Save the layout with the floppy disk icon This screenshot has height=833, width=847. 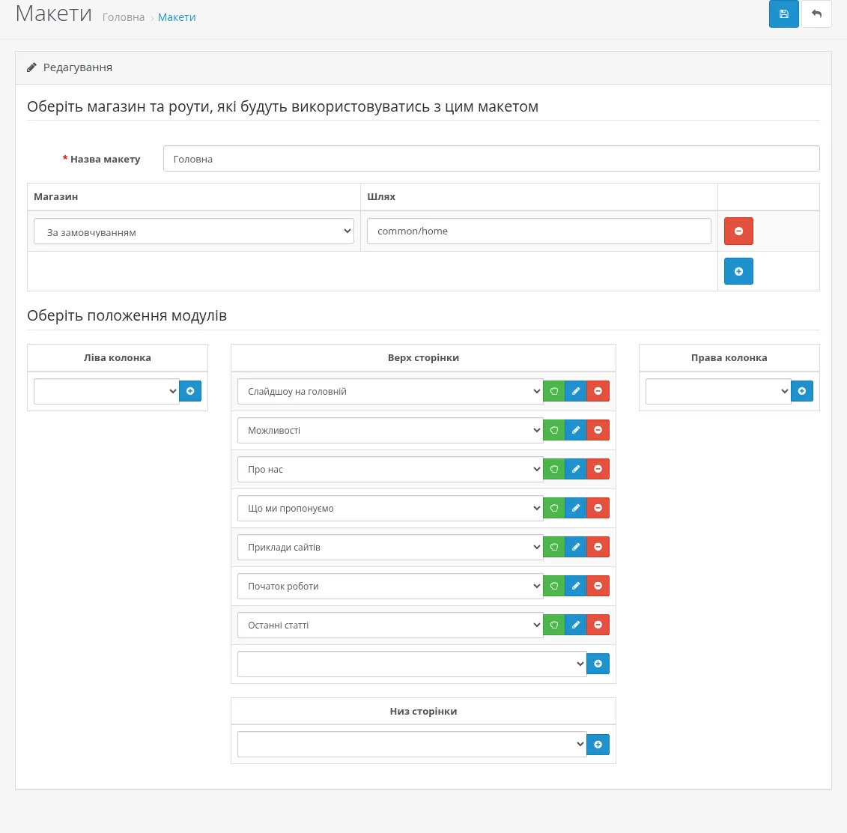point(784,14)
